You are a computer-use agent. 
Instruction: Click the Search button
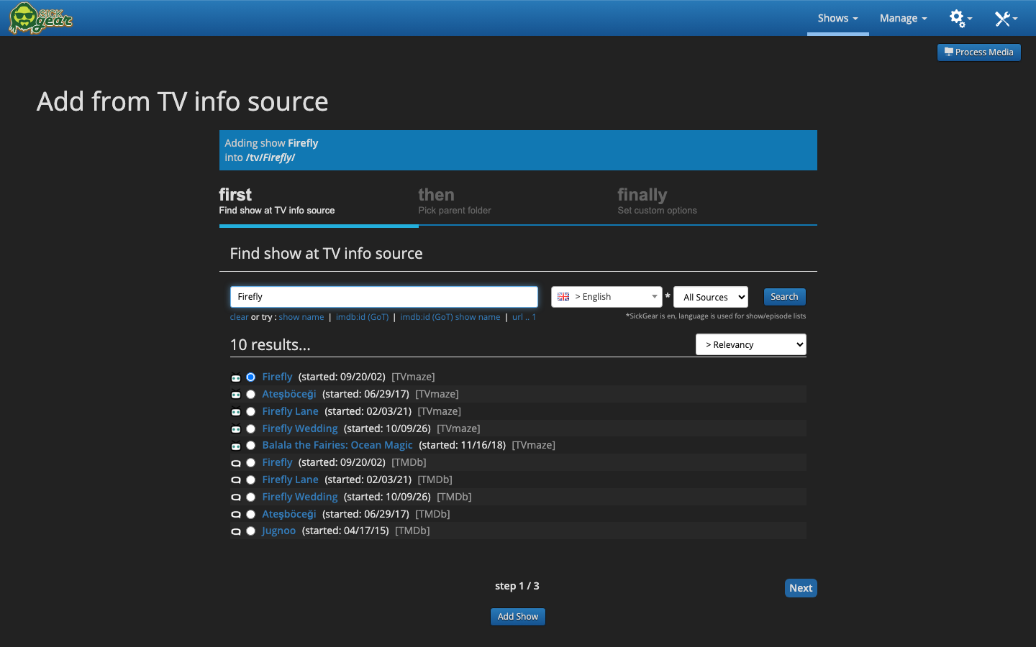pyautogui.click(x=784, y=297)
